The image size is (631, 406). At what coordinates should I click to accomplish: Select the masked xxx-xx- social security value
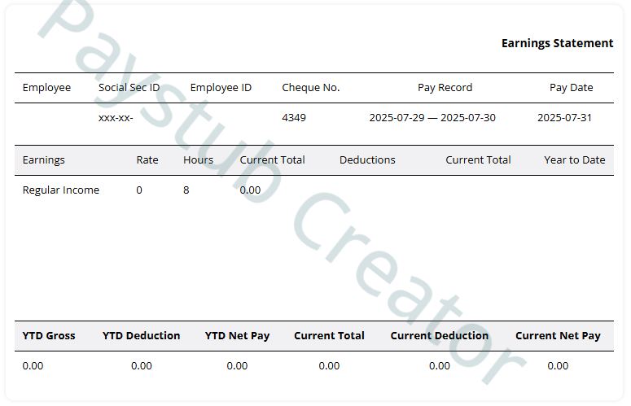point(116,118)
